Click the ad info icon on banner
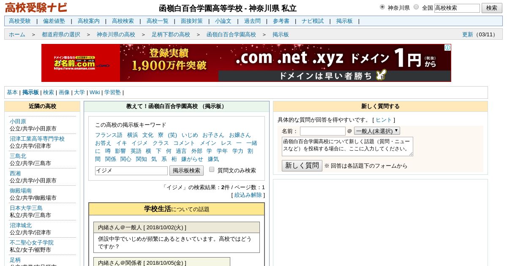 coord(447,48)
